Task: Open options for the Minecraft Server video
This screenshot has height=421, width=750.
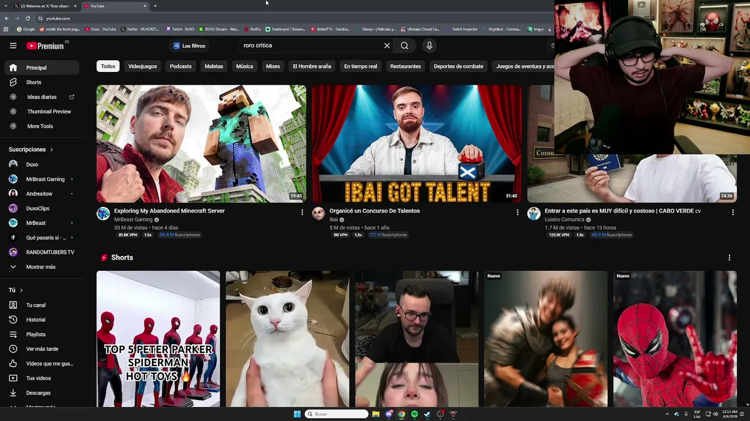Action: click(302, 212)
